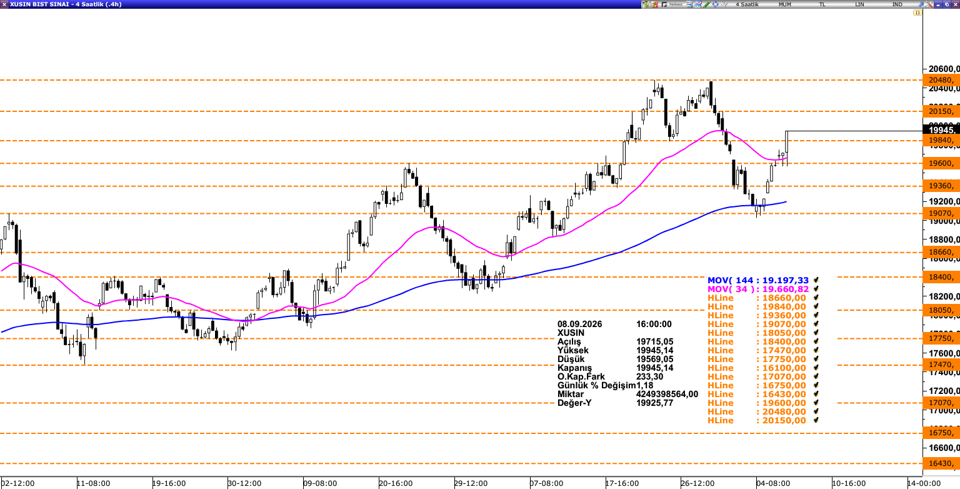Image resolution: width=960 pixels, height=489 pixels.
Task: Click the Açılış value 19715,05
Action: pos(655,342)
